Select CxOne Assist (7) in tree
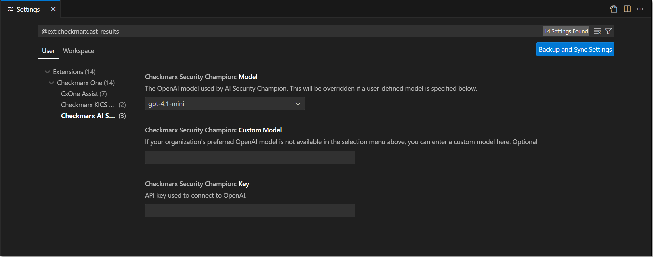653x257 pixels. pyautogui.click(x=84, y=94)
